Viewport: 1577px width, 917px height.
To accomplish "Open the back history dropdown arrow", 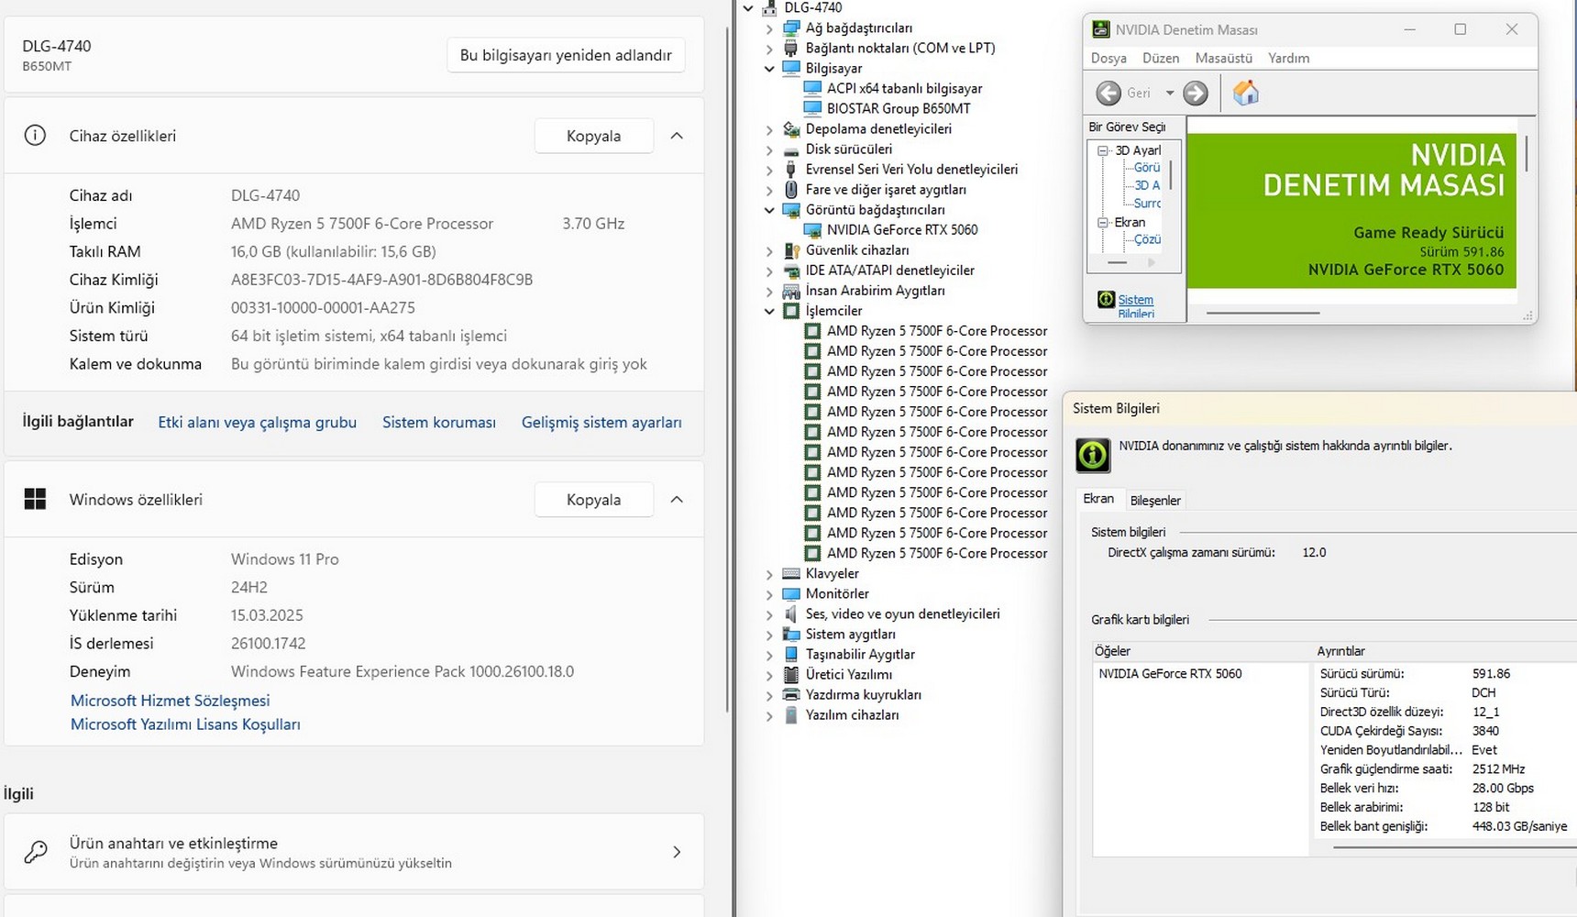I will click(1169, 94).
